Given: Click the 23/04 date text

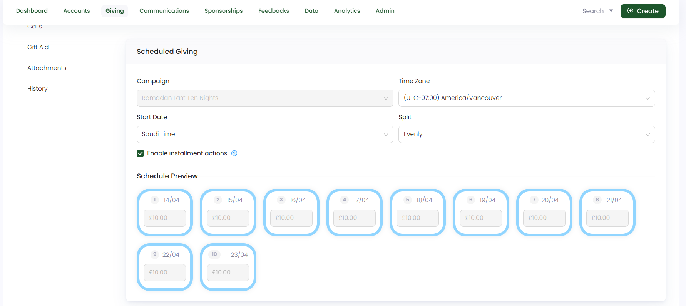Looking at the screenshot, I should tap(239, 254).
